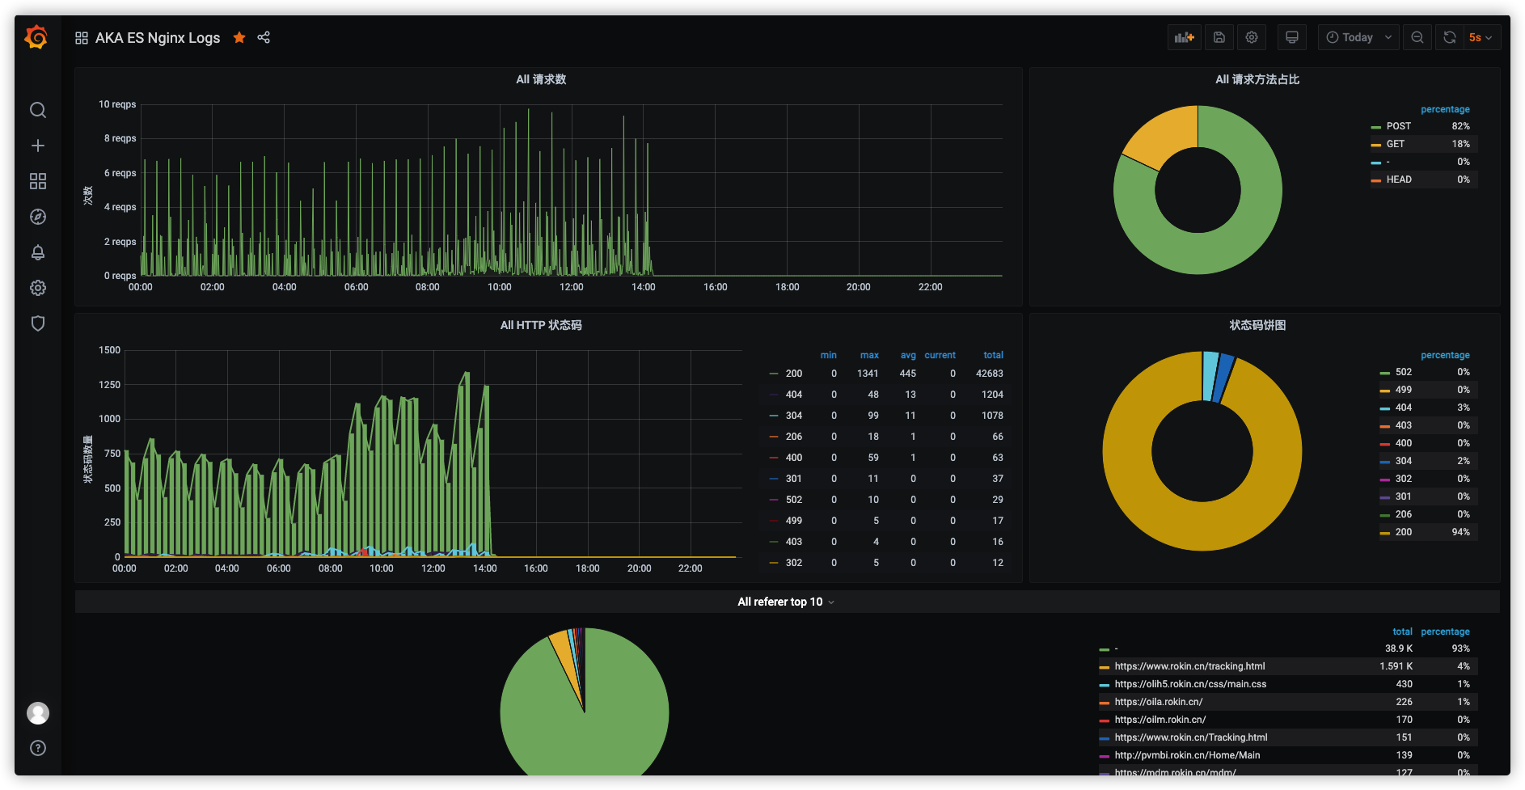Select the https://oilm.rokin.cn/ referer entry

1160,720
